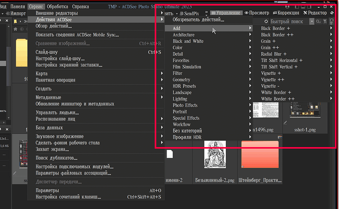Image resolution: width=339 pixels, height=209 pixels.
Task: Start Слайд-шоу from the menu
Action: tap(96, 52)
